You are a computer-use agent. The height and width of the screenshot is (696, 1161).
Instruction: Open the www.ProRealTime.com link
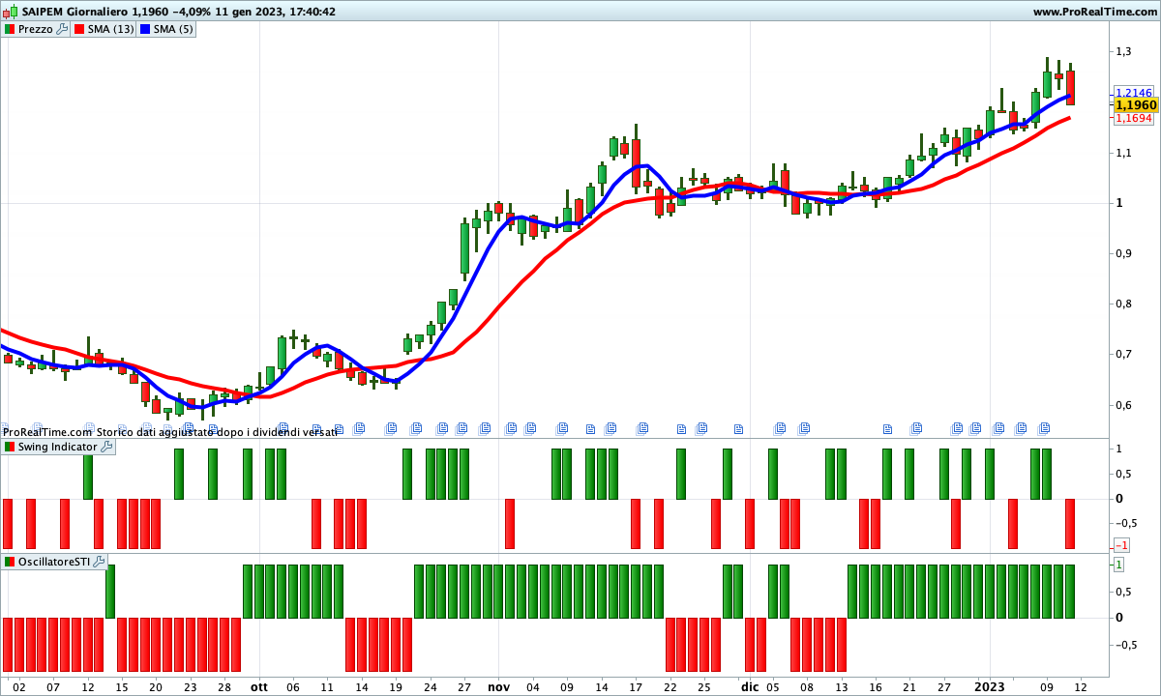(x=1095, y=12)
